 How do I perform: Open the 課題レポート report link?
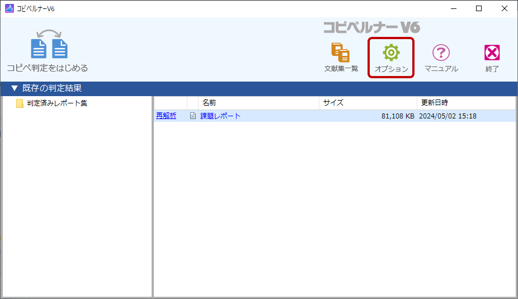[220, 116]
